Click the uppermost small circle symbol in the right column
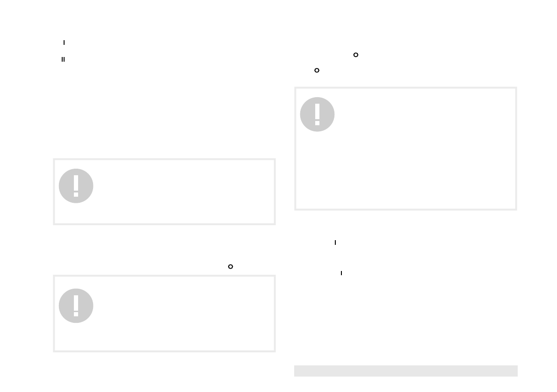This screenshot has width=557, height=392. pos(355,55)
